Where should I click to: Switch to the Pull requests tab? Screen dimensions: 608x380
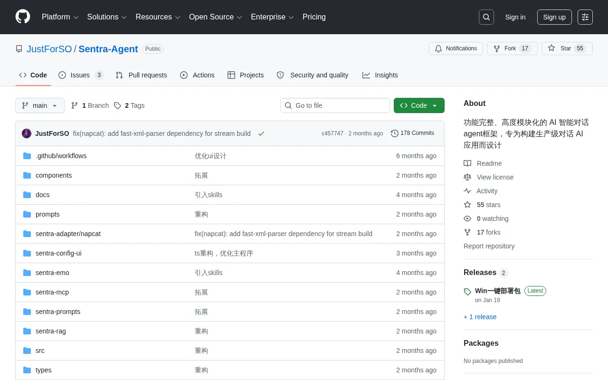(x=142, y=75)
